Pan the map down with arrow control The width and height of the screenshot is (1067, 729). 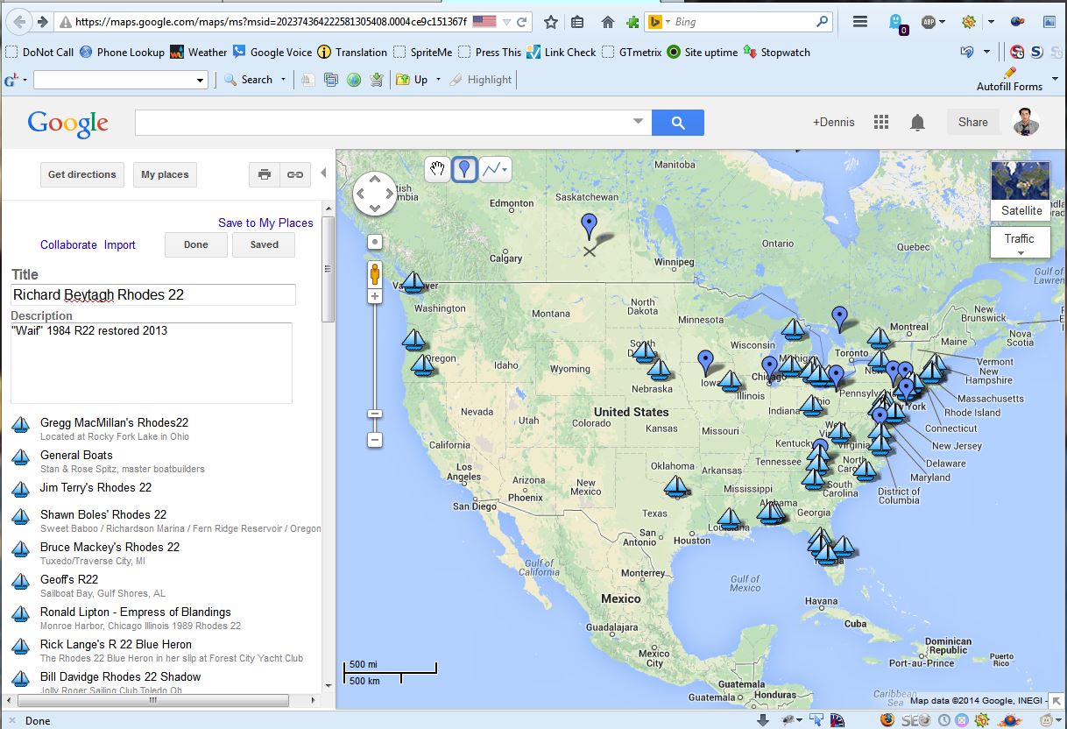(x=375, y=209)
